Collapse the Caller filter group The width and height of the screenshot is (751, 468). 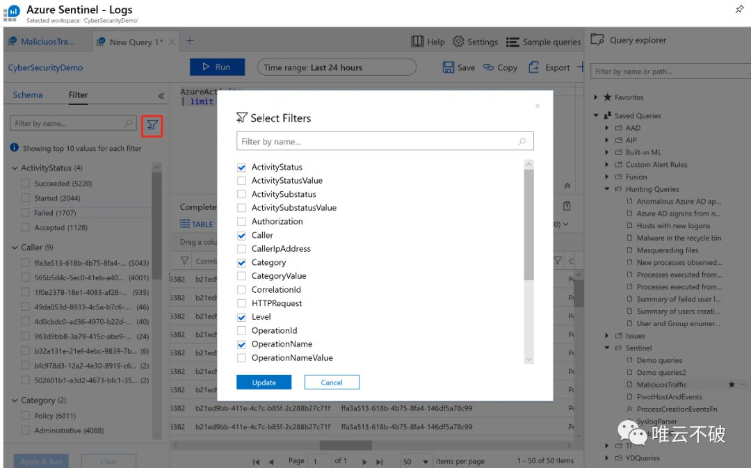(15, 248)
